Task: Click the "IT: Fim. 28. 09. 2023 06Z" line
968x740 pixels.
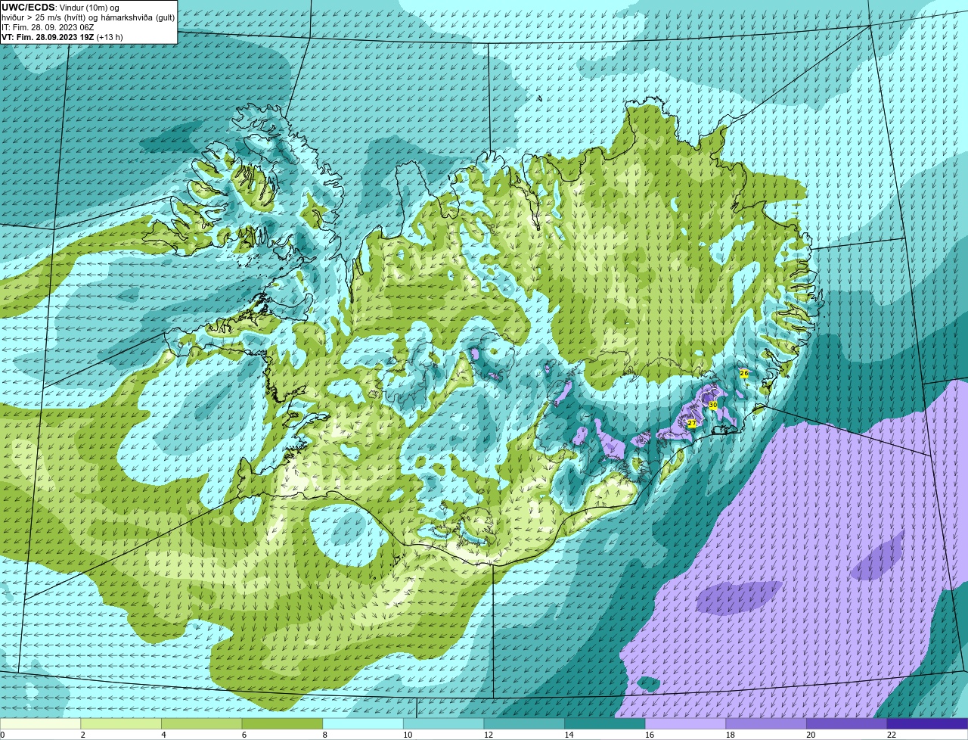Action: coord(48,27)
